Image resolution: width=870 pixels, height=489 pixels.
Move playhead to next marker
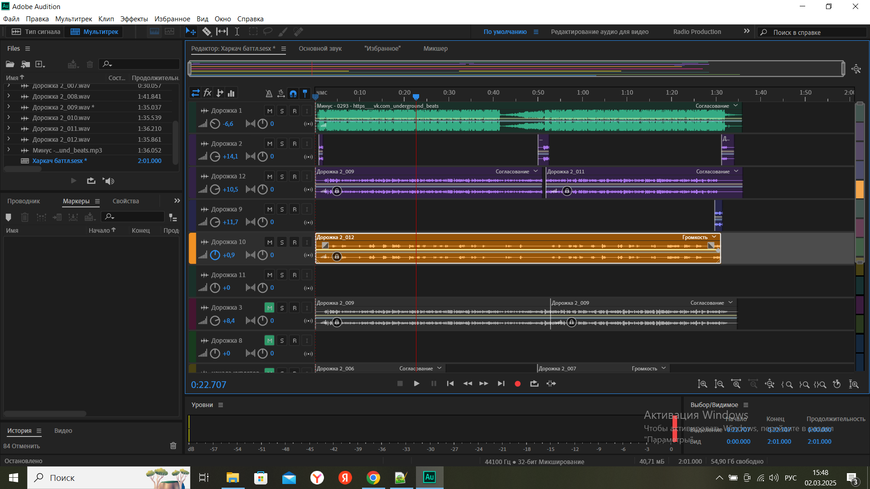tap(501, 384)
